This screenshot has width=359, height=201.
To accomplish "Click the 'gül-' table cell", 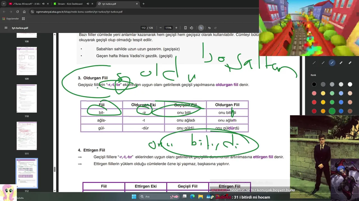I will pos(102,128).
